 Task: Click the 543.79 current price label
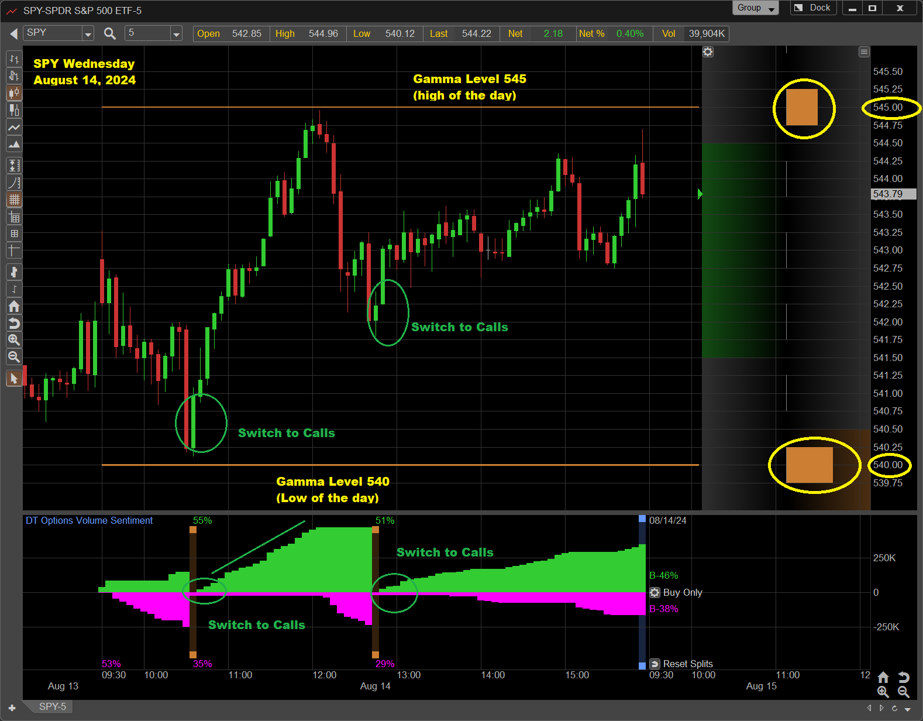pyautogui.click(x=894, y=194)
